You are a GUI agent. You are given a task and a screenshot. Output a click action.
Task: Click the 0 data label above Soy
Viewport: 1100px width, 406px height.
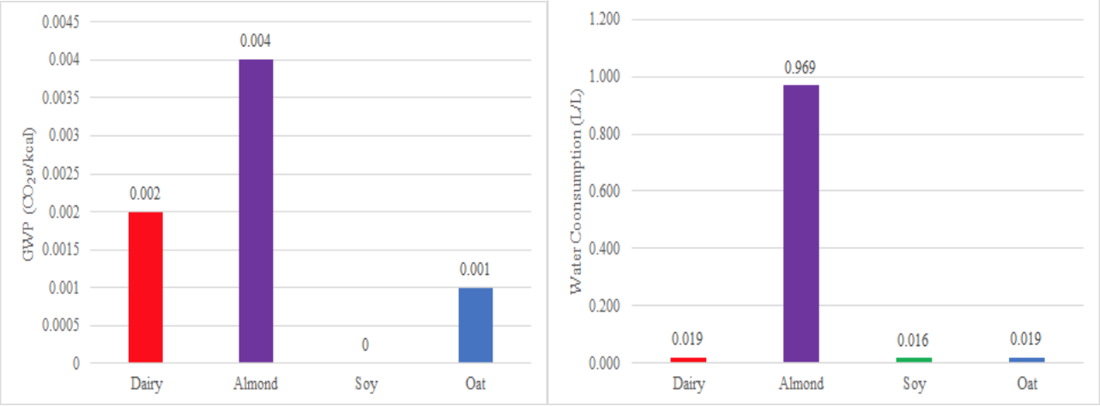click(x=366, y=345)
